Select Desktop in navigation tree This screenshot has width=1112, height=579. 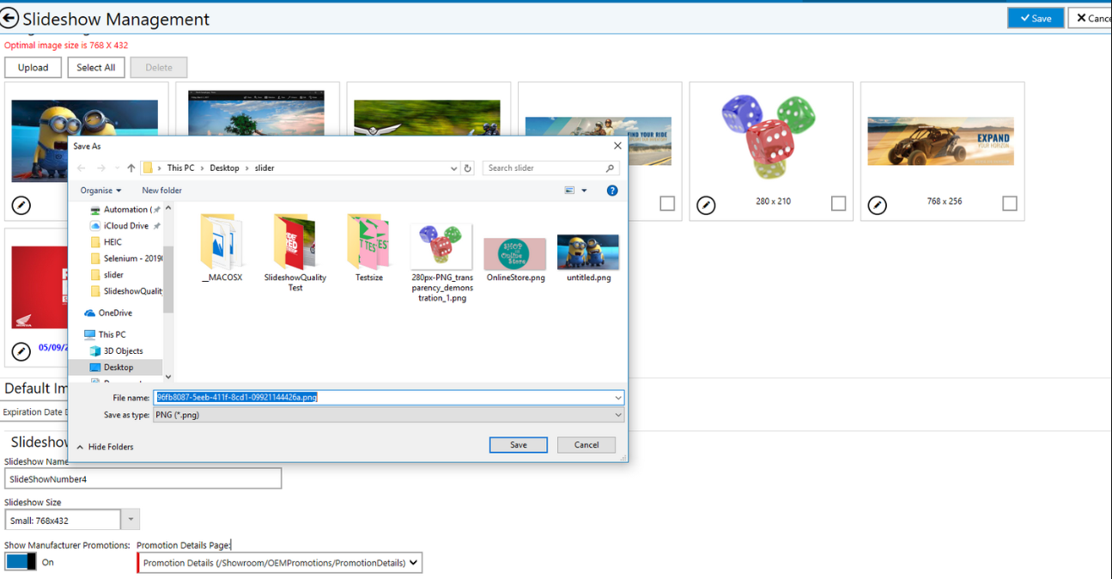[116, 368]
